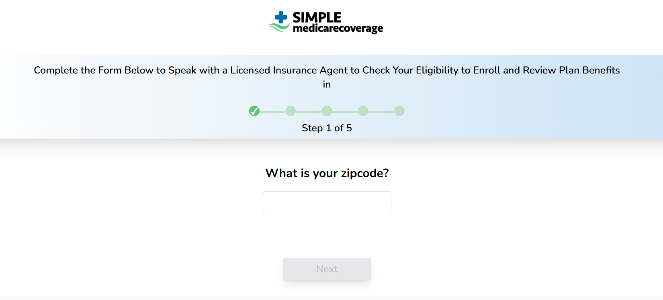Click the SIMPLE logo wordmark
This screenshot has height=300, width=663.
tap(317, 17)
